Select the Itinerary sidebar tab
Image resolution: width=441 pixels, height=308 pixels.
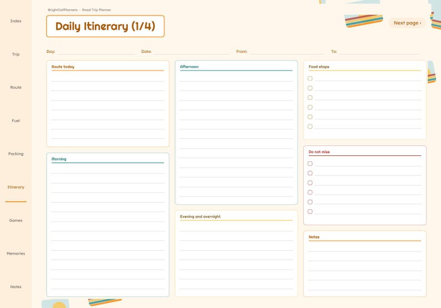[16, 187]
